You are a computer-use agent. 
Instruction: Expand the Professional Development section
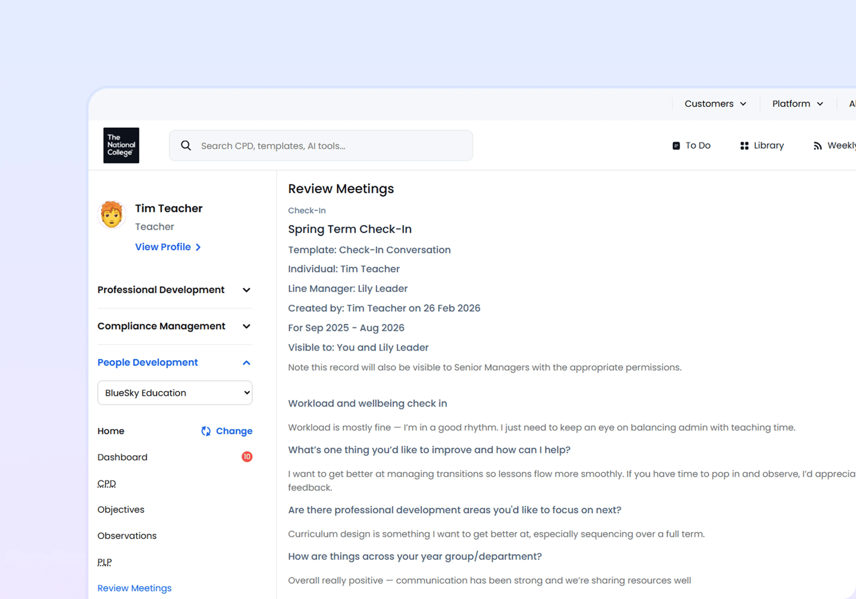click(246, 290)
